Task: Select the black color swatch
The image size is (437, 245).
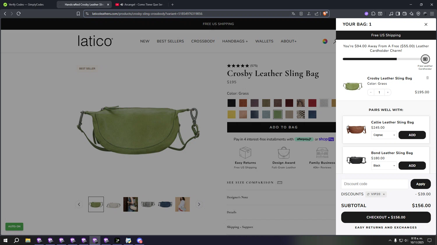Action: 232,103
